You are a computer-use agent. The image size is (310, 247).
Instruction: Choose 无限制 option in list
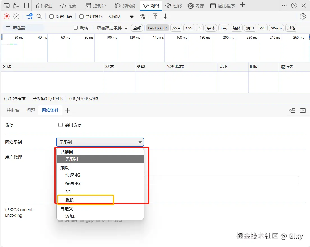tap(100, 159)
